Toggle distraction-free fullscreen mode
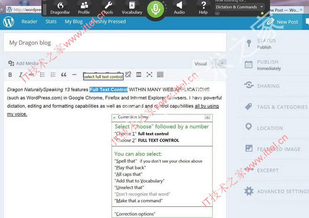Viewport: 309px width, 218px height. click(x=149, y=74)
